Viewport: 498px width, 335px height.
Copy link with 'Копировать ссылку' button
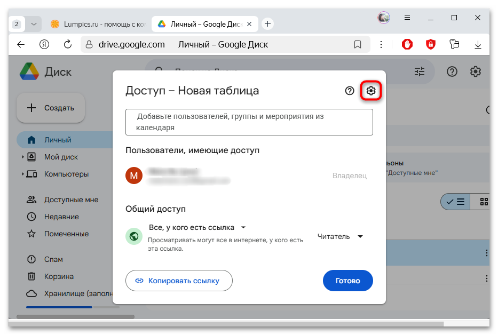(x=179, y=280)
